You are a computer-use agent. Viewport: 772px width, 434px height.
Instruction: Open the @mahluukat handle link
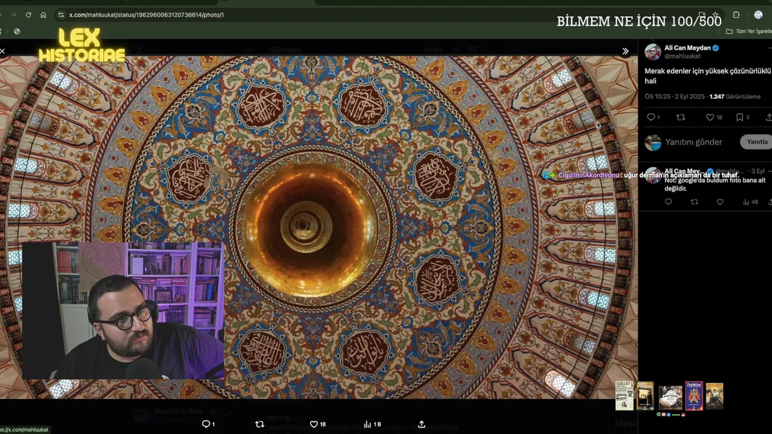point(683,56)
